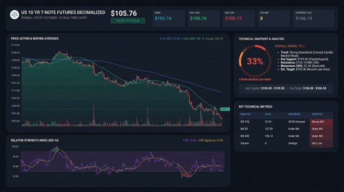Click the green current price tag on chart
The width and height of the screenshot is (344, 192).
coord(225,109)
